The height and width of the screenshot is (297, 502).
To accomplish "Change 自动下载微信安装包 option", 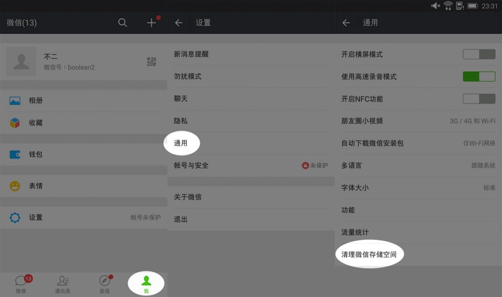I will pos(419,143).
